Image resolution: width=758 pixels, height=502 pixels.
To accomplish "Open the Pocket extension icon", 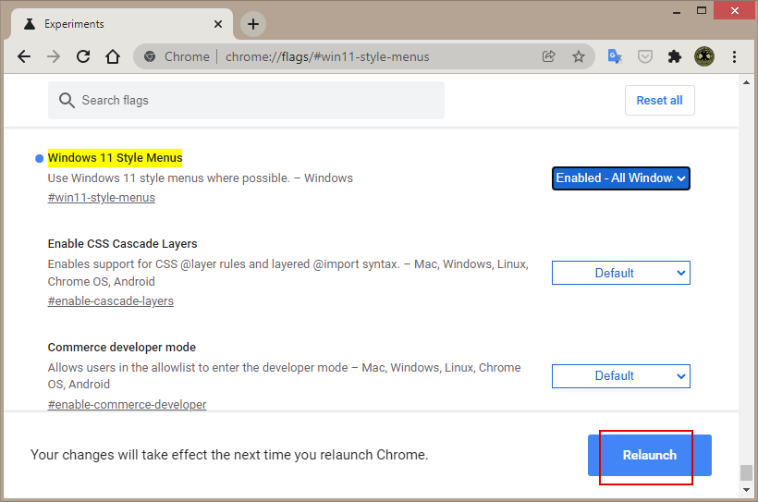I will (645, 56).
